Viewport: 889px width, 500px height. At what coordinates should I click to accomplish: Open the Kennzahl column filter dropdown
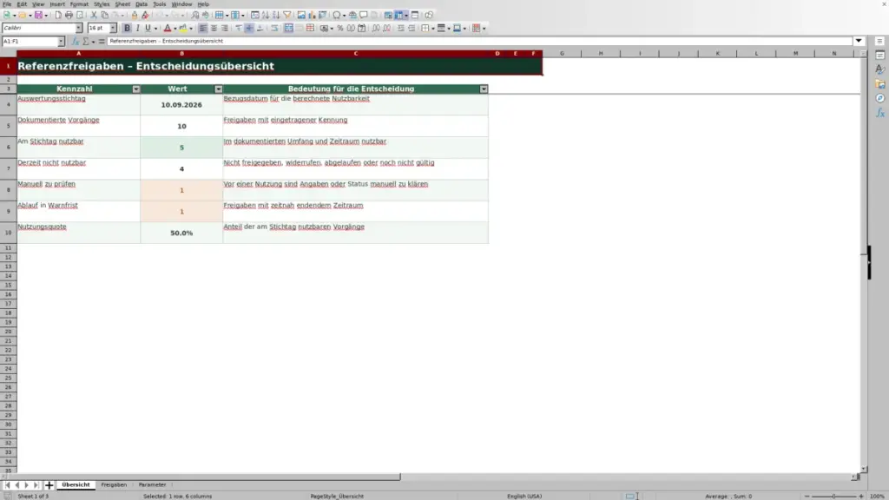(x=136, y=89)
